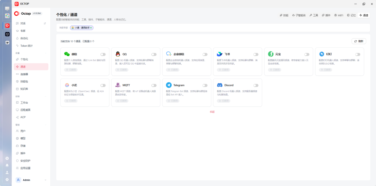Switch to the 技能 tab

pos(284,15)
